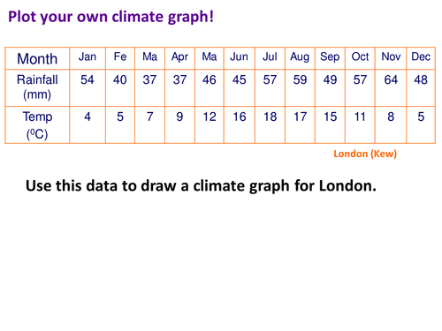This screenshot has height=331, width=442.
Task: Click the 'Use this data' instruction text
Action: [x=201, y=186]
